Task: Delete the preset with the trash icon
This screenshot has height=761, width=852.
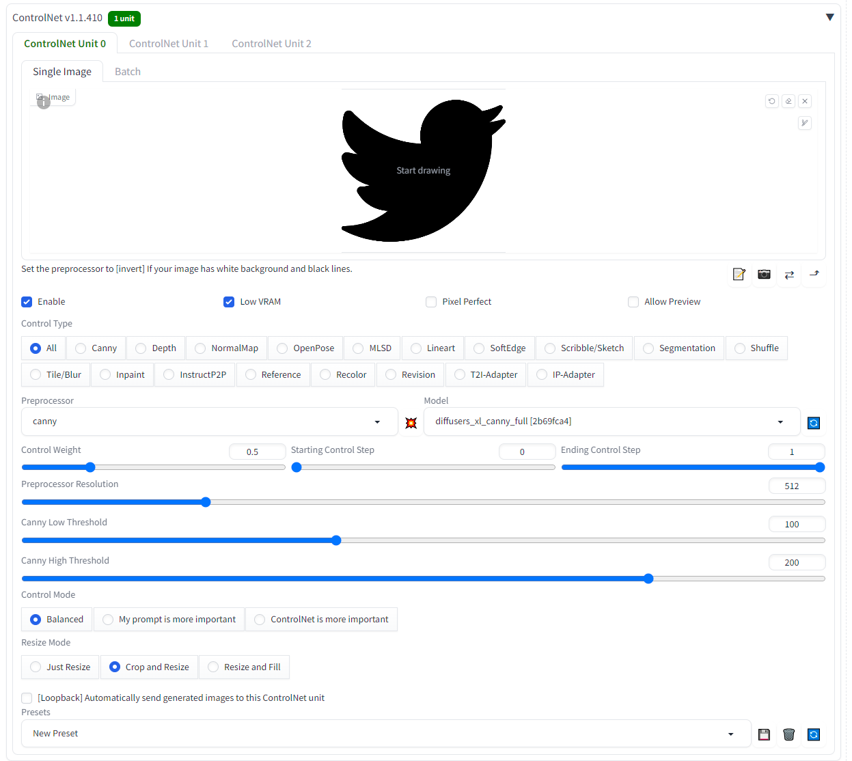Action: 788,734
